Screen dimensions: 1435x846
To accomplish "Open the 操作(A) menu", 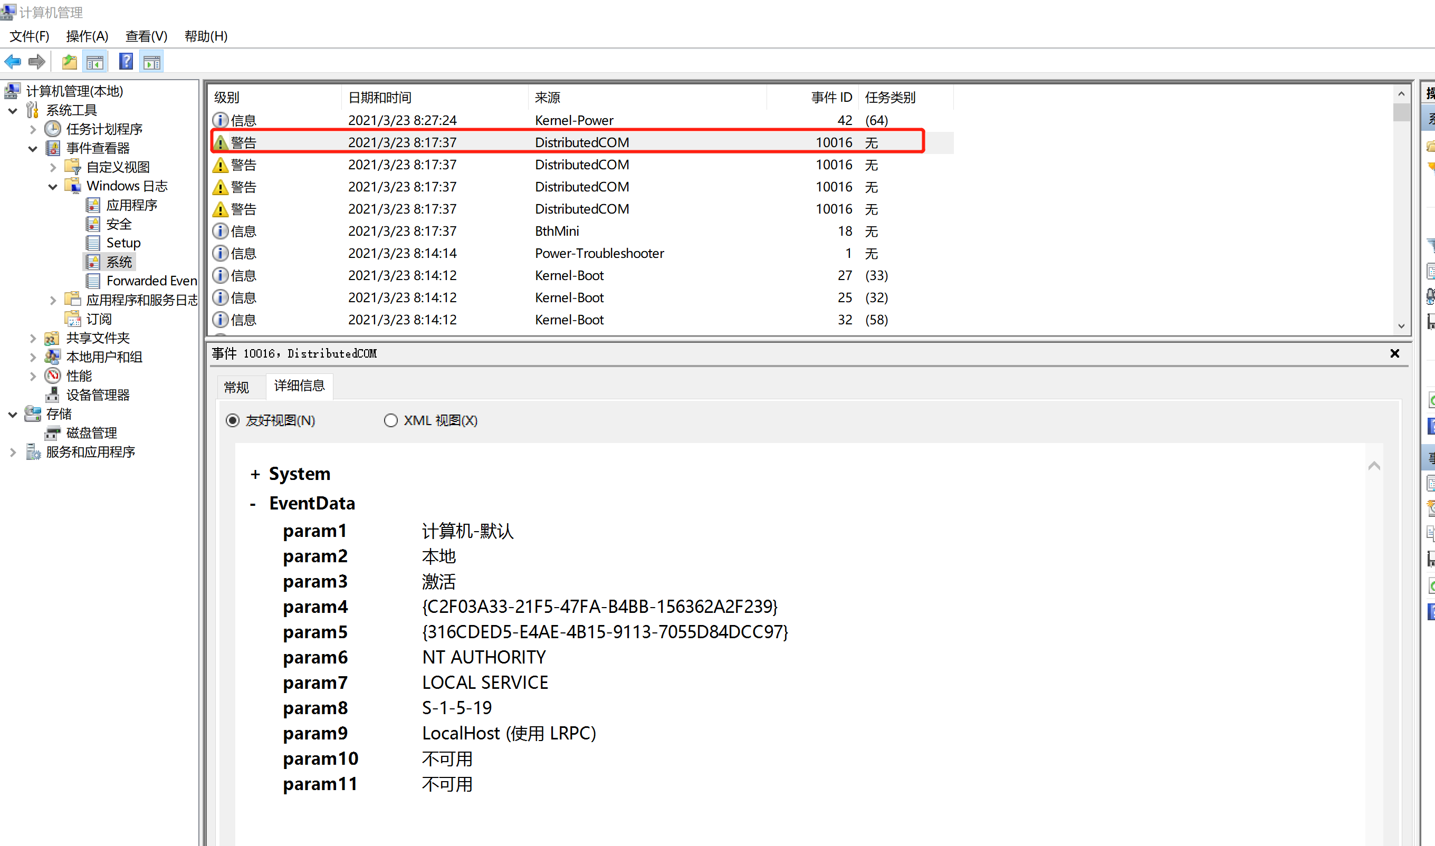I will (87, 36).
